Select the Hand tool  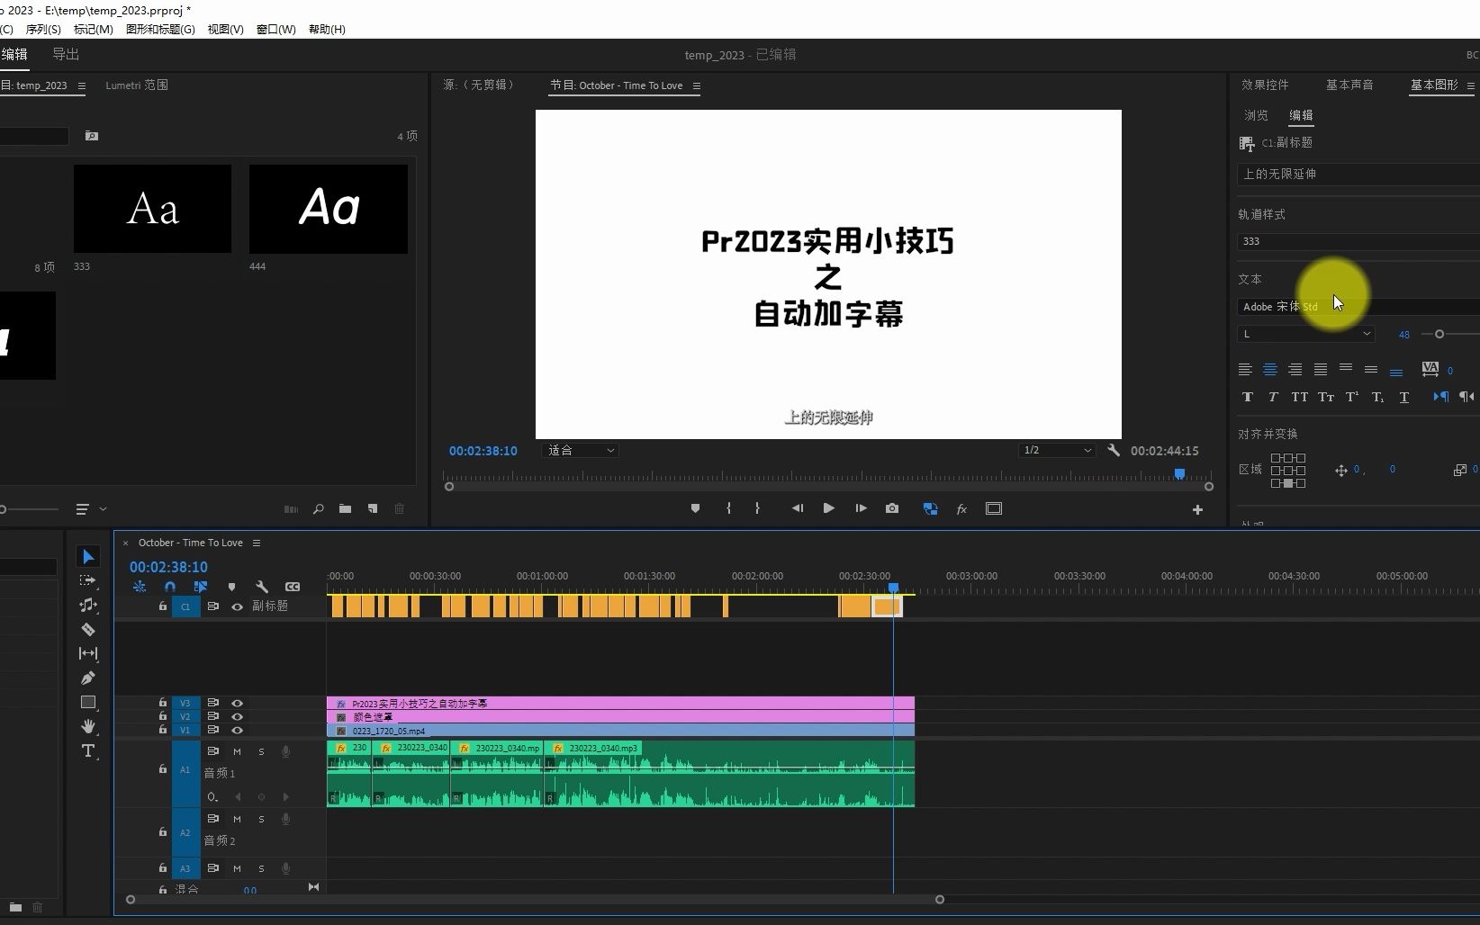pyautogui.click(x=88, y=726)
